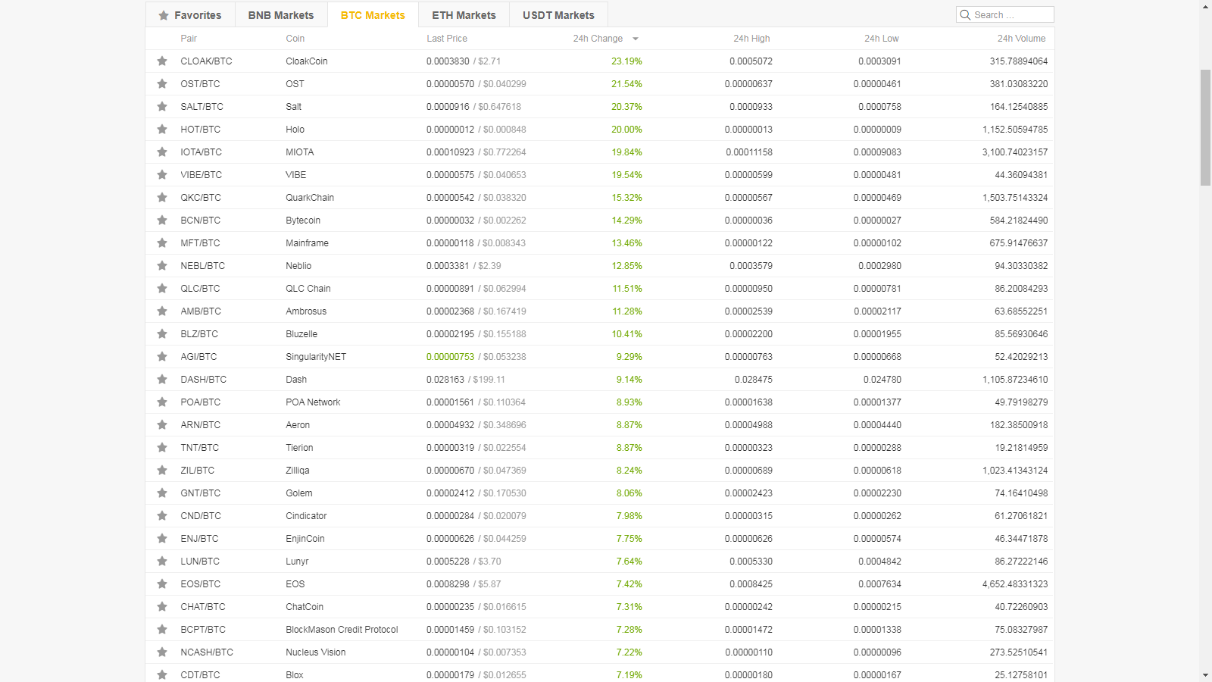Sort table by Pair column

(x=189, y=39)
